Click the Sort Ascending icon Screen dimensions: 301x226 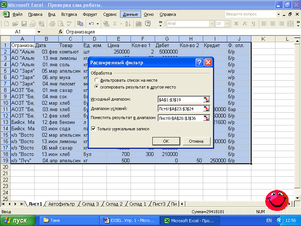click(x=128, y=23)
